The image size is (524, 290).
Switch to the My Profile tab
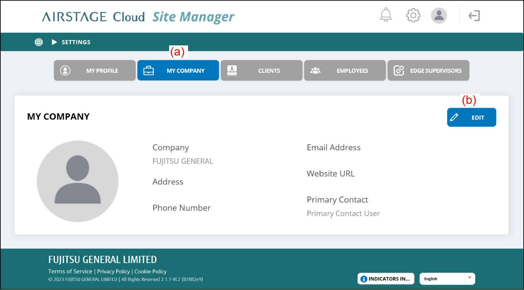point(95,71)
